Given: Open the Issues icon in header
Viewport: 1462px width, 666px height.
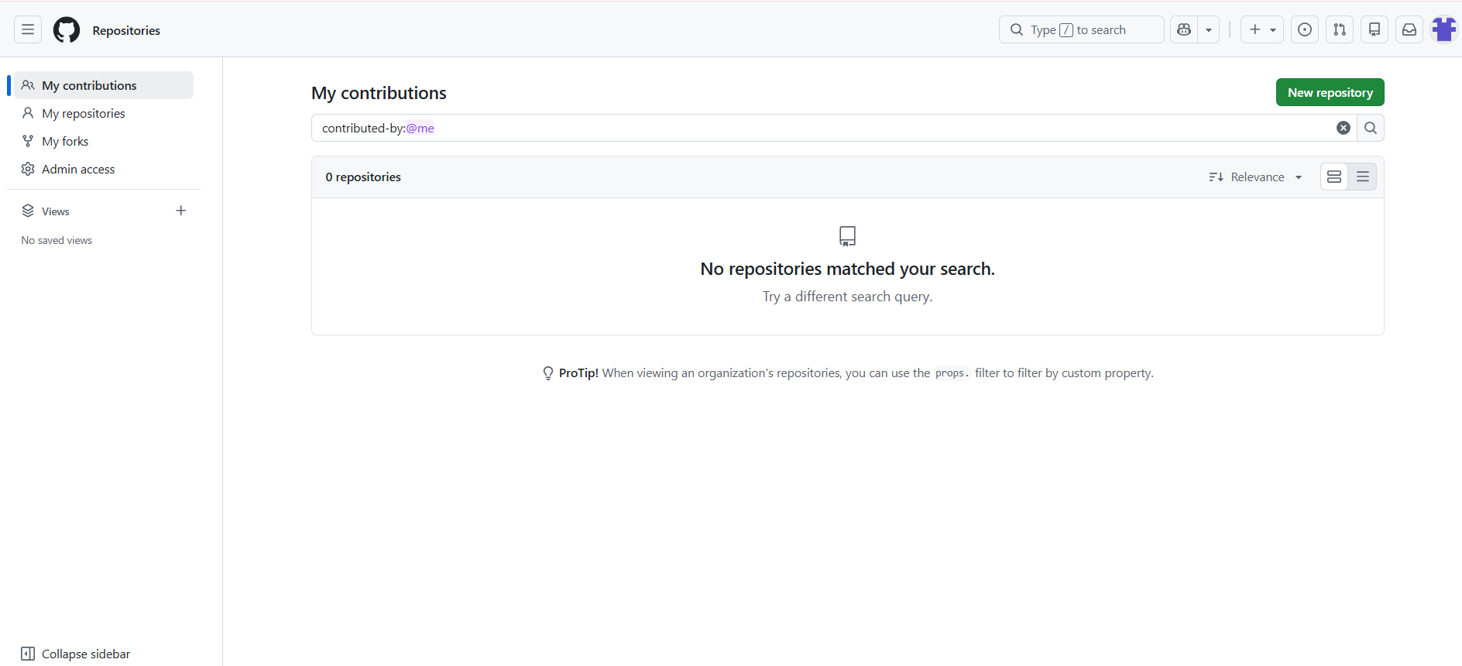Looking at the screenshot, I should point(1305,29).
